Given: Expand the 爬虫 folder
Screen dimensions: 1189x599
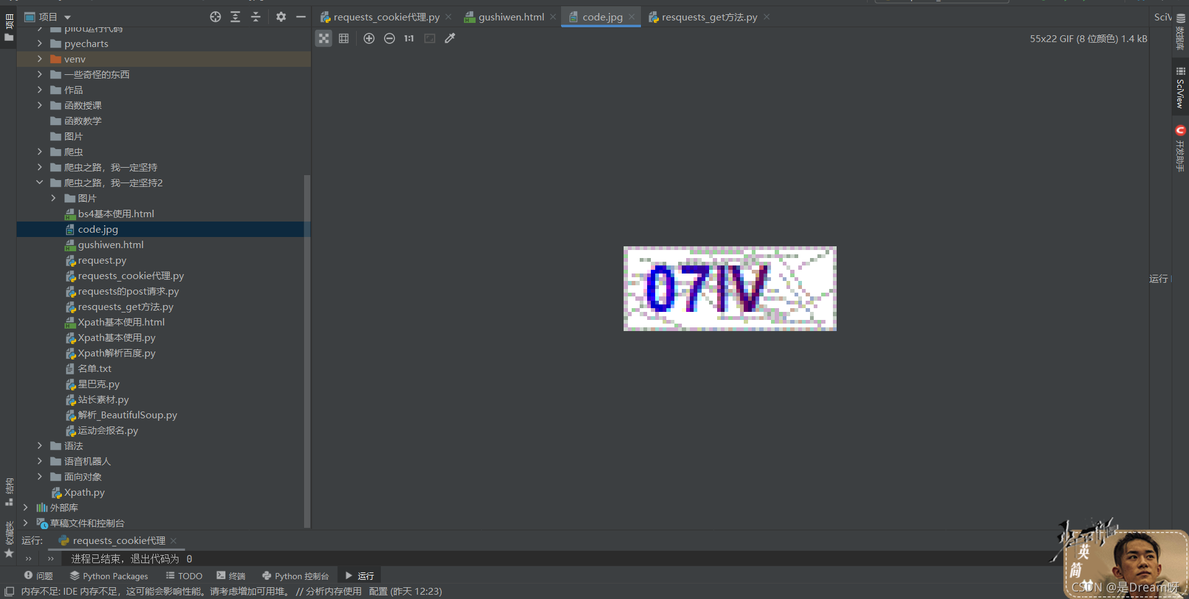Looking at the screenshot, I should coord(40,152).
